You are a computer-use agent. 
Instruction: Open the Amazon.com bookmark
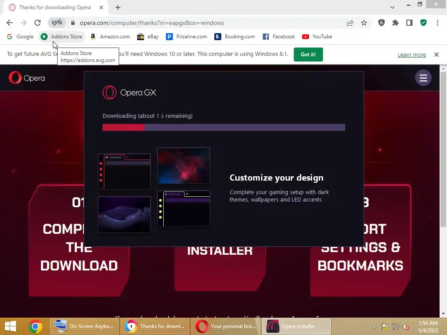coord(110,37)
